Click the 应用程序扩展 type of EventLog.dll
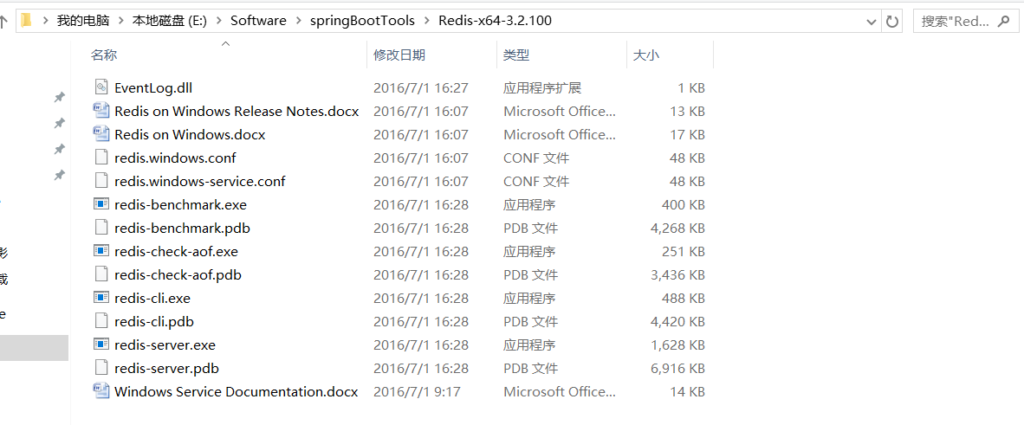Screen dimensions: 1024x425 [542, 87]
